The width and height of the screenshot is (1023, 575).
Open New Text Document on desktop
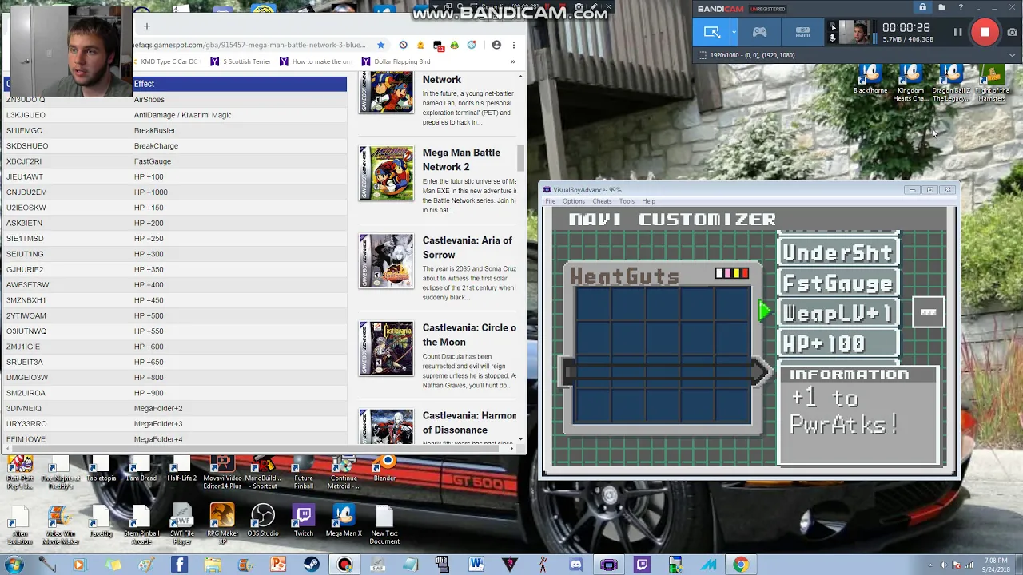384,524
